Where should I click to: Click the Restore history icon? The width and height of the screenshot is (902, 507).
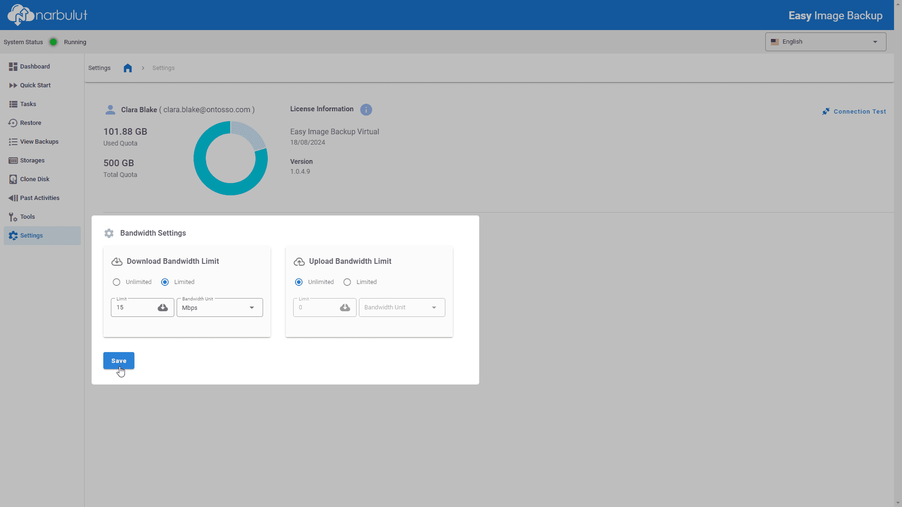13,123
